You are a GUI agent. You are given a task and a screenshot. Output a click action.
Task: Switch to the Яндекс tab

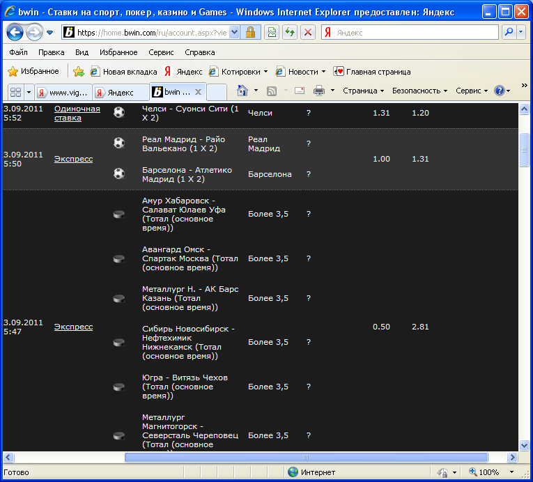[x=121, y=93]
